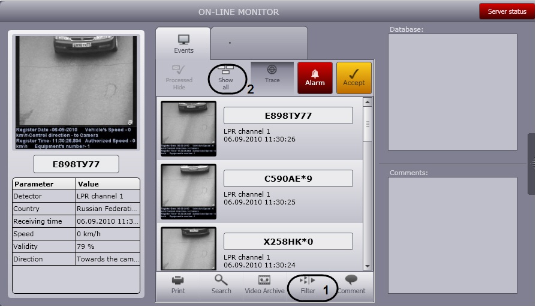
Task: Click the Validity value 79 %
Action: click(x=107, y=246)
